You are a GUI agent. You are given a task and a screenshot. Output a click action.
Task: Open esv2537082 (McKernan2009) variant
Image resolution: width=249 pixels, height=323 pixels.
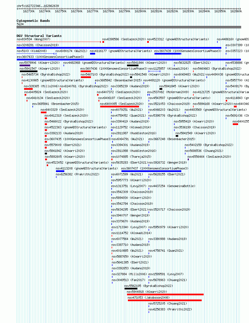[x=168, y=92]
